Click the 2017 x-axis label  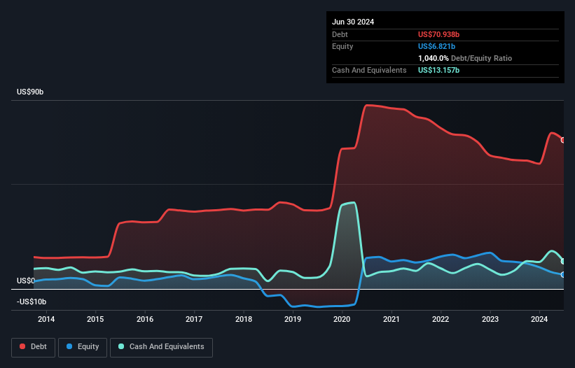click(194, 319)
